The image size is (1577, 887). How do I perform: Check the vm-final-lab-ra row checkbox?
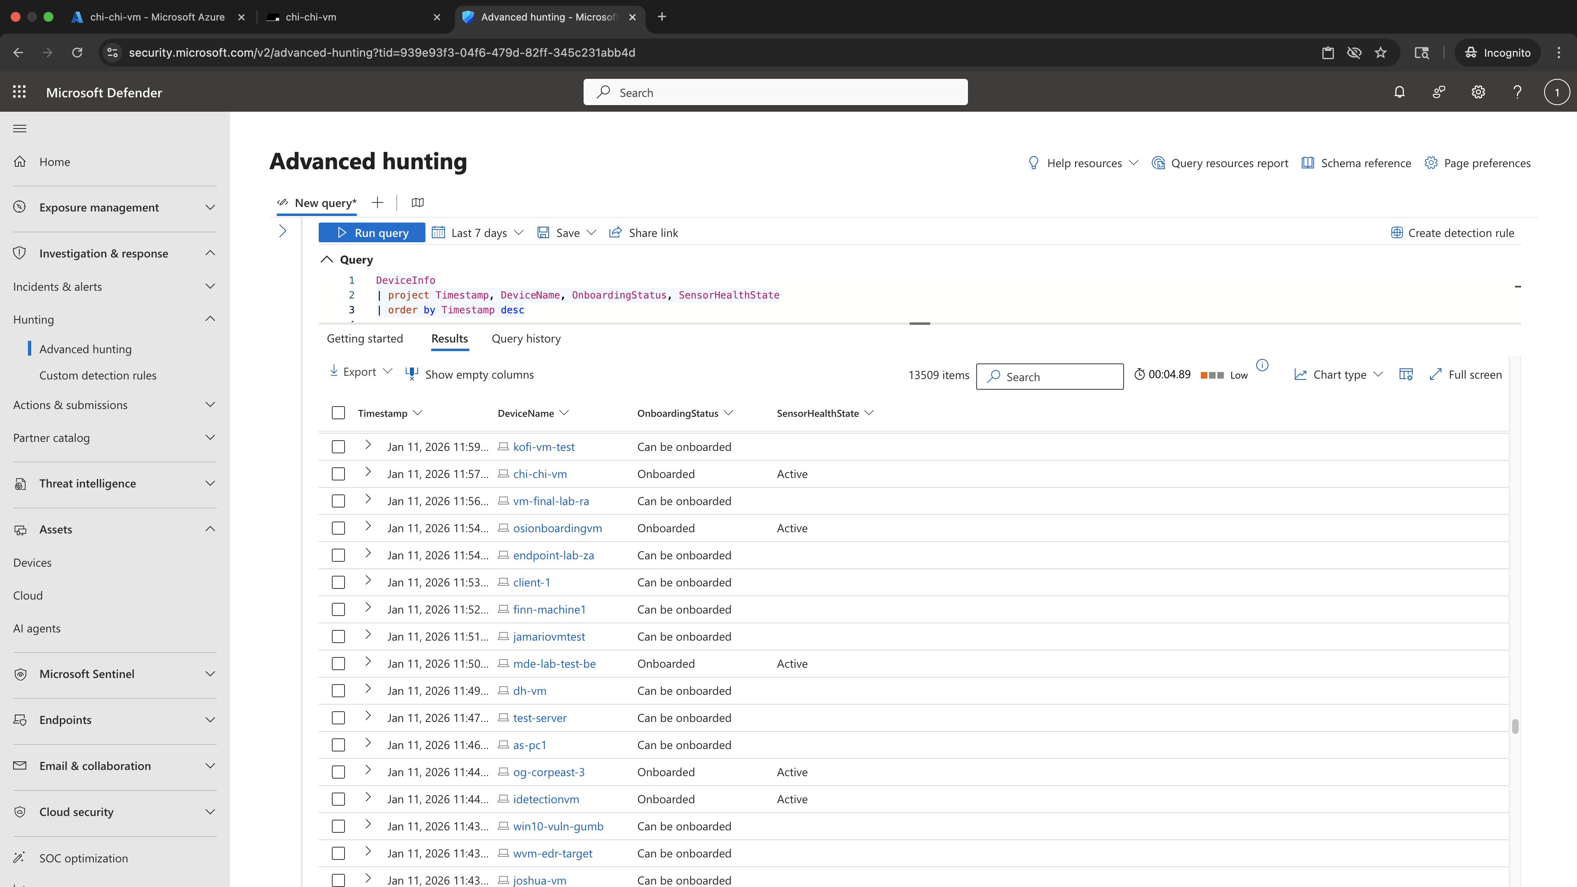point(338,501)
